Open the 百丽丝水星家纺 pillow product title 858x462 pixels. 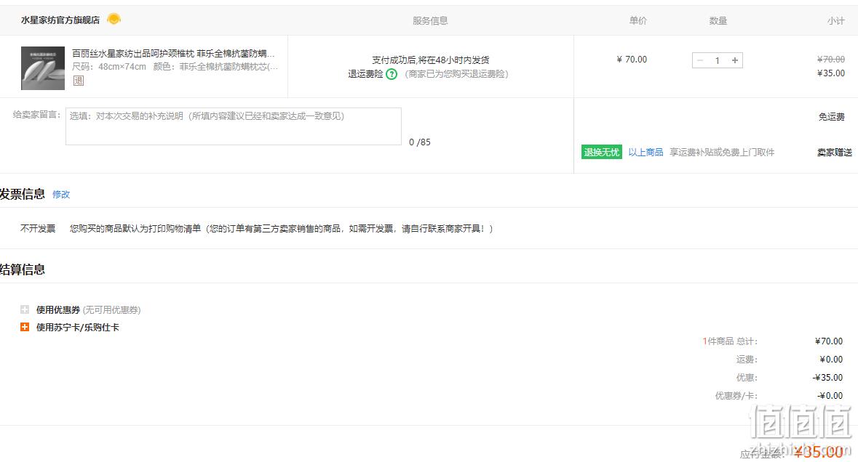(x=173, y=54)
